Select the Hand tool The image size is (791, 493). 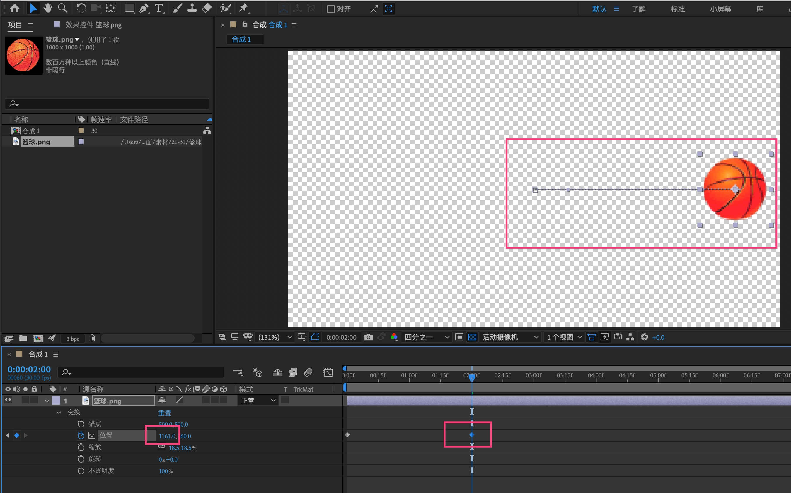click(48, 8)
